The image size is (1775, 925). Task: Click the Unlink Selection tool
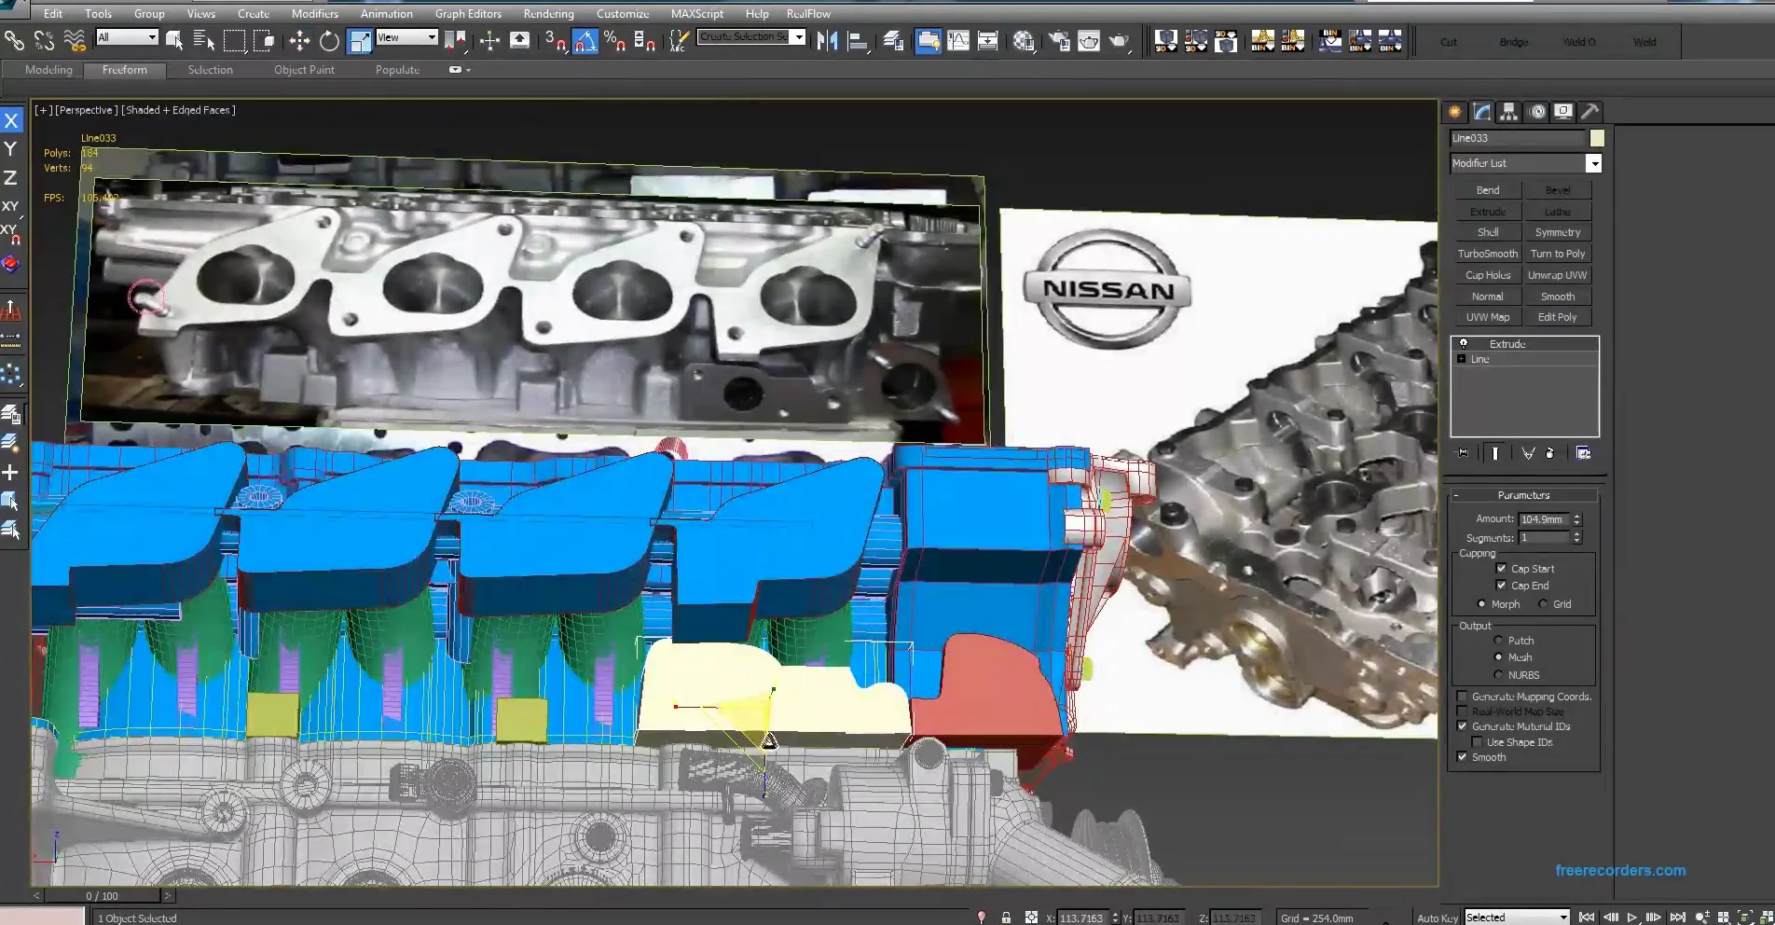44,40
